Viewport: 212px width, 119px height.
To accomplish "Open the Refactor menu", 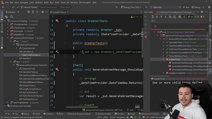I will pos(39,2).
